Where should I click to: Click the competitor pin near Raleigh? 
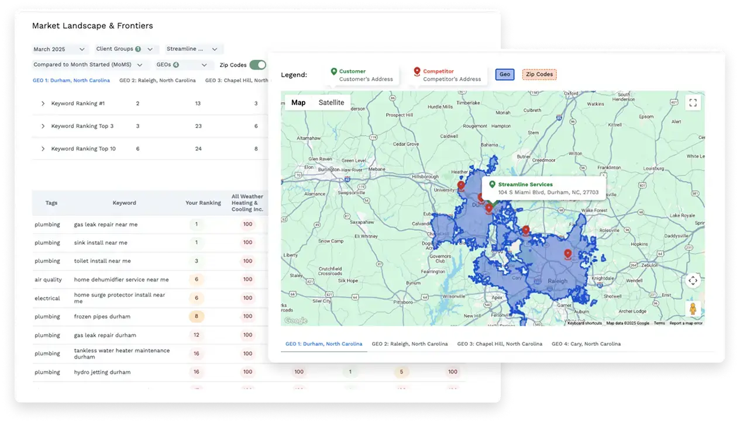[x=567, y=254]
